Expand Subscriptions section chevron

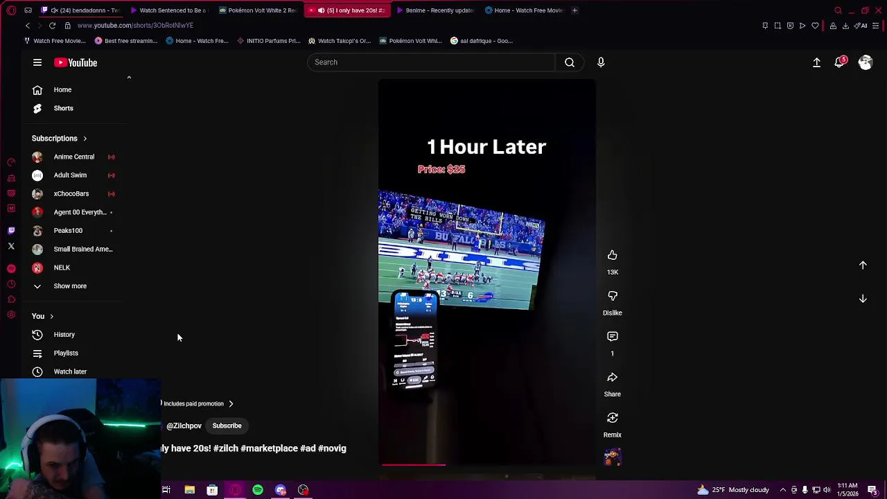(85, 139)
